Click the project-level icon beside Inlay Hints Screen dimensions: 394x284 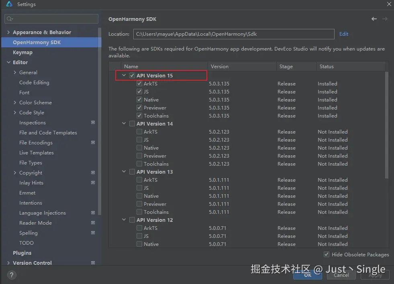click(x=93, y=183)
